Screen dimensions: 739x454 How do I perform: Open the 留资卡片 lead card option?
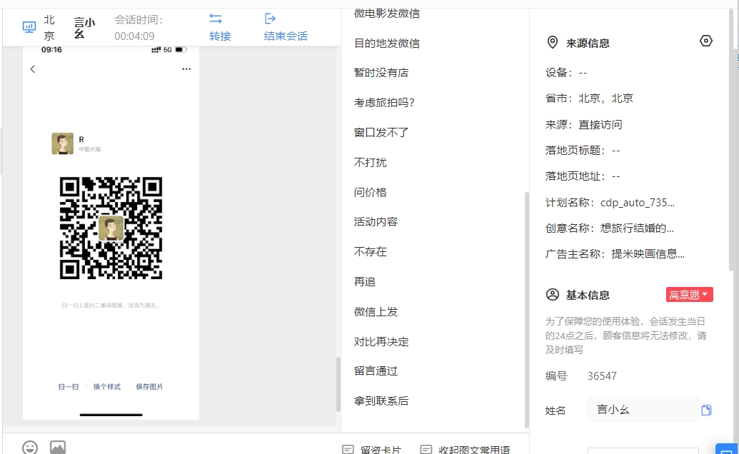tap(372, 449)
